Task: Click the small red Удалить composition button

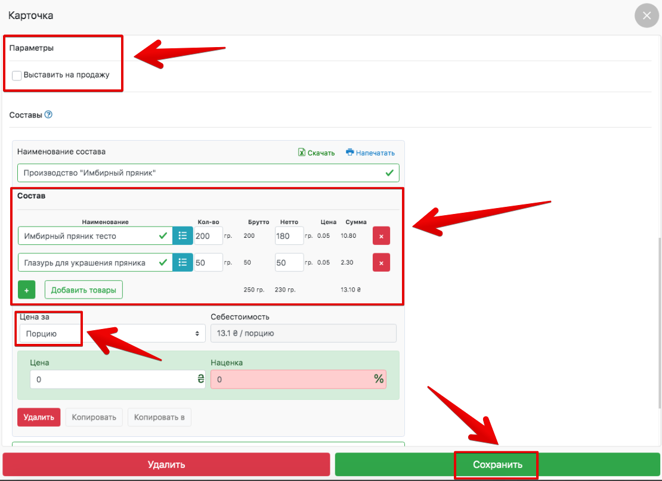Action: 39,417
